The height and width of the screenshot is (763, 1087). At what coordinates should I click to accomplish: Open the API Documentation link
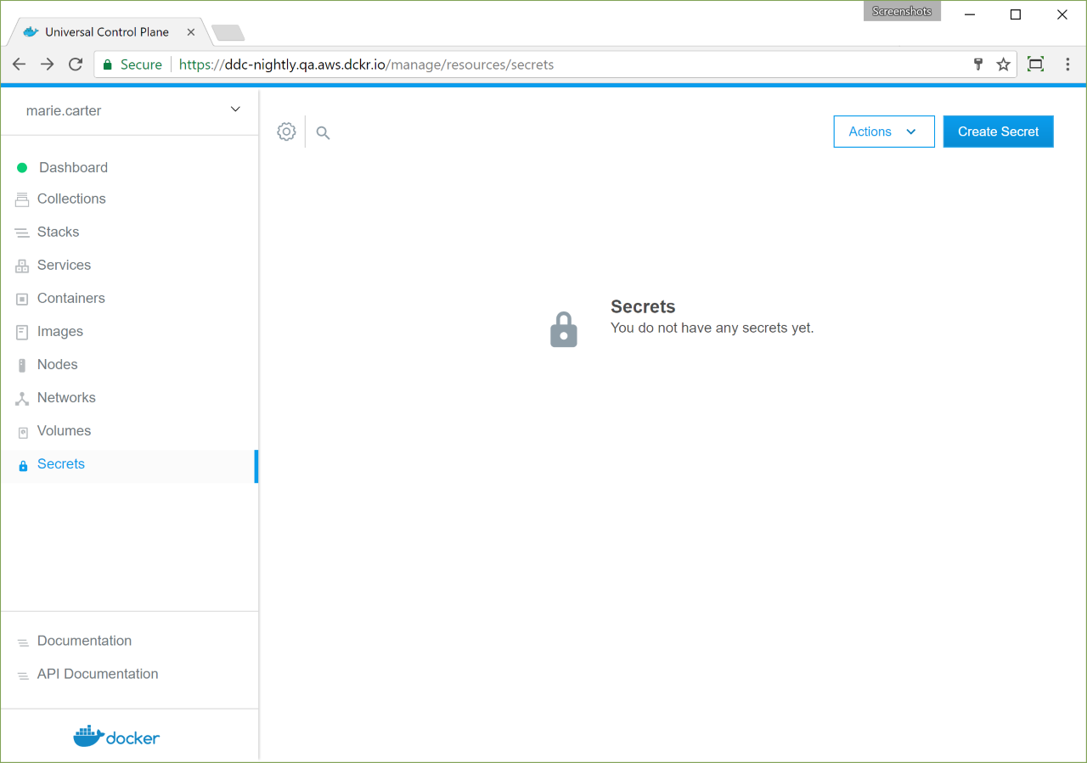97,674
